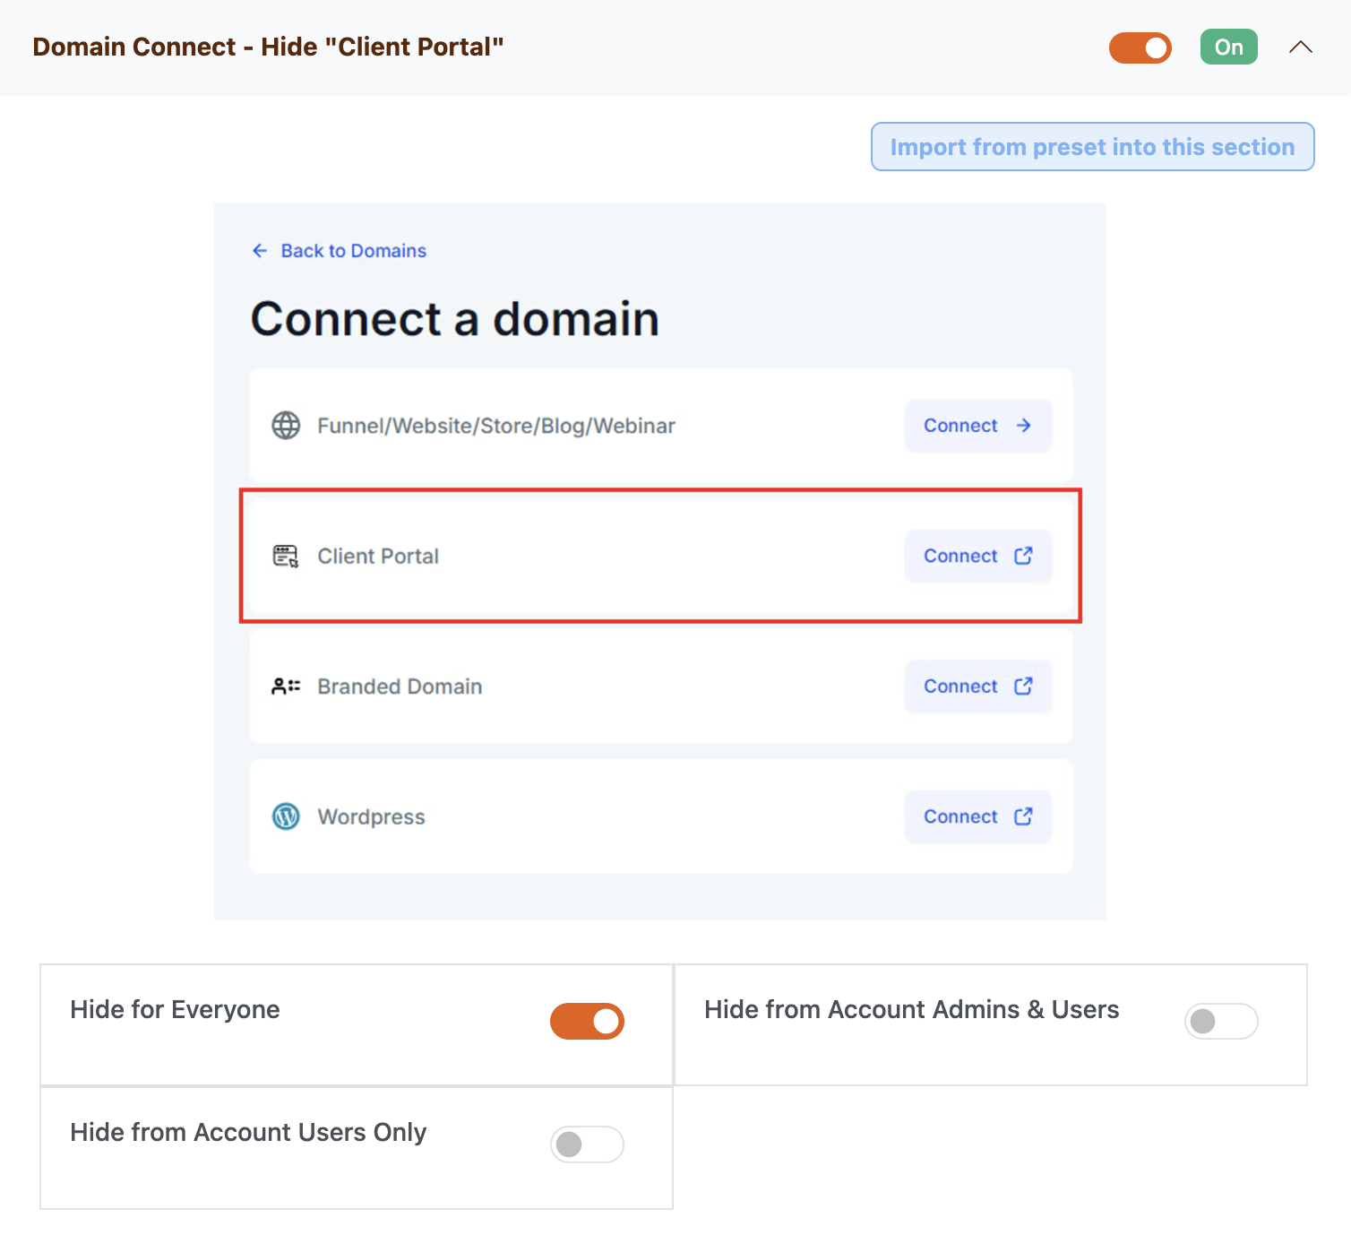
Task: Click the Client Portal label text
Action: tap(378, 557)
